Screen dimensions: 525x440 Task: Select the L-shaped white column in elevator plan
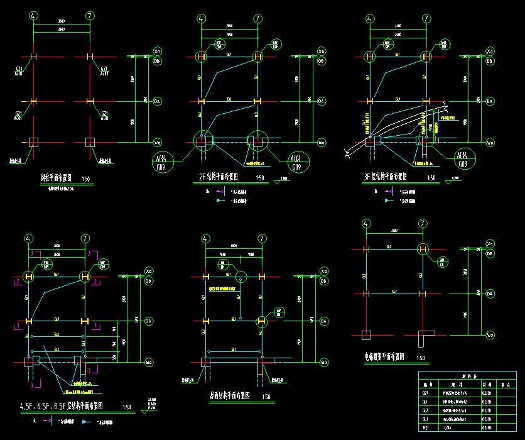[426, 337]
